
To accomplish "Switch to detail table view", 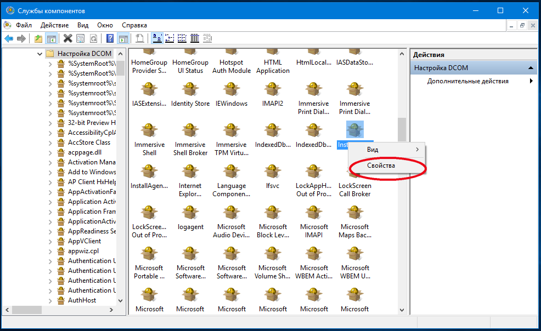I will pos(195,38).
